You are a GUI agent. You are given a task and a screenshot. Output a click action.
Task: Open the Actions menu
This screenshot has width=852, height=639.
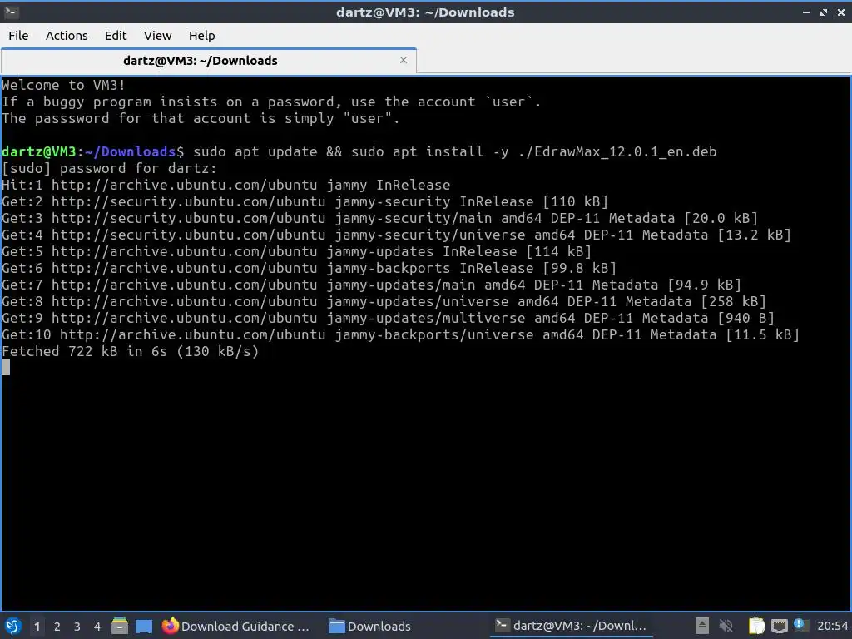(67, 36)
